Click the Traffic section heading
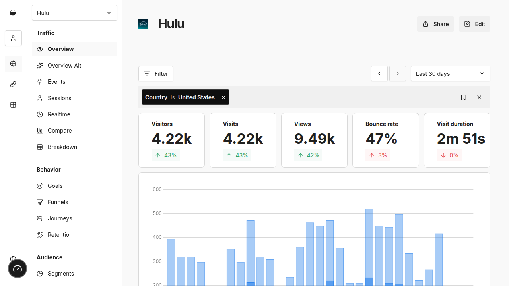The height and width of the screenshot is (286, 509). point(45,33)
